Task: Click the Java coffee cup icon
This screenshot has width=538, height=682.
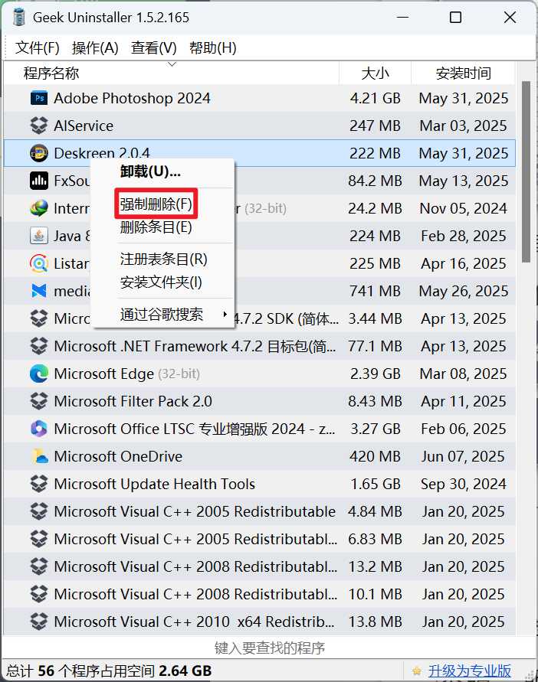Action: coord(39,236)
